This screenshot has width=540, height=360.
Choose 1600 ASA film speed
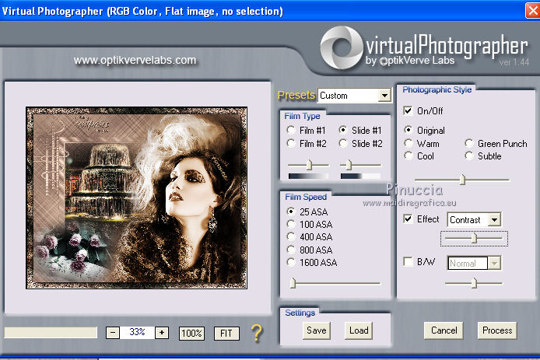tap(291, 262)
